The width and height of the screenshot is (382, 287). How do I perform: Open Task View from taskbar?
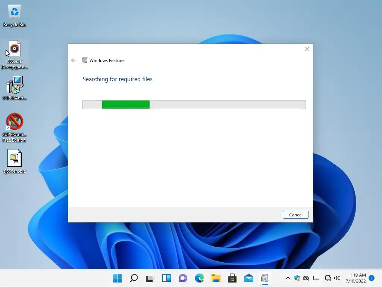click(150, 278)
